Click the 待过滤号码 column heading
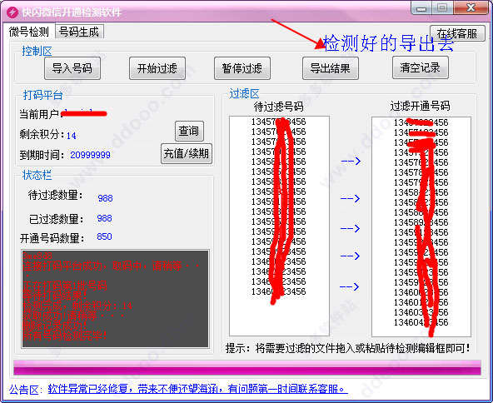The image size is (493, 403). (279, 107)
